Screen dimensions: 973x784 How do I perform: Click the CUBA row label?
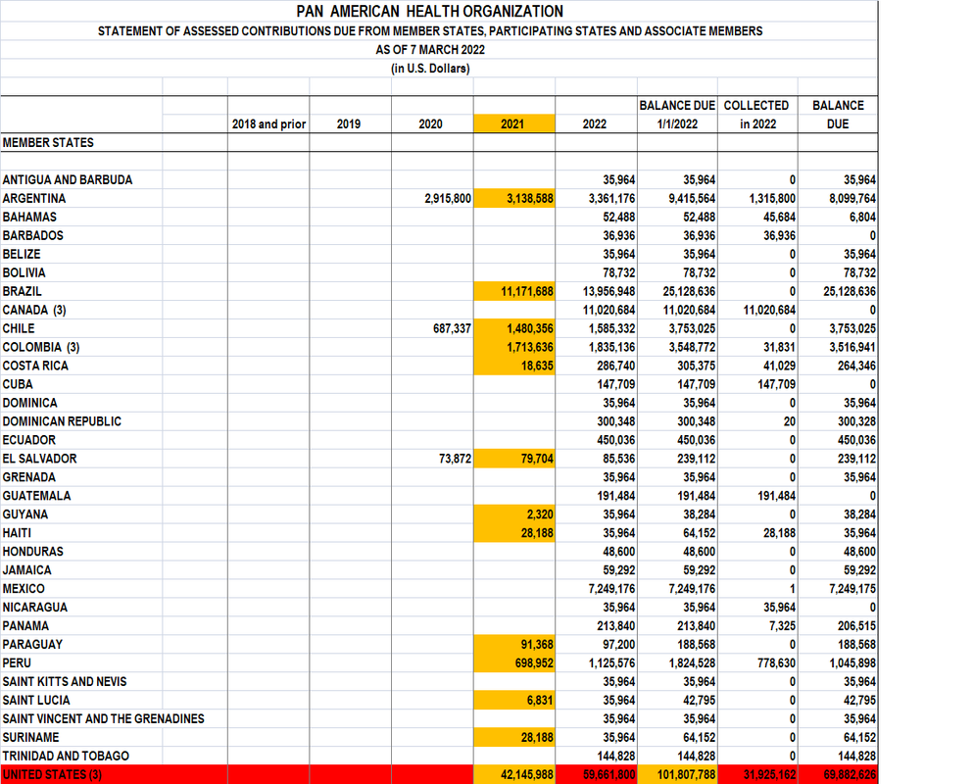click(18, 385)
